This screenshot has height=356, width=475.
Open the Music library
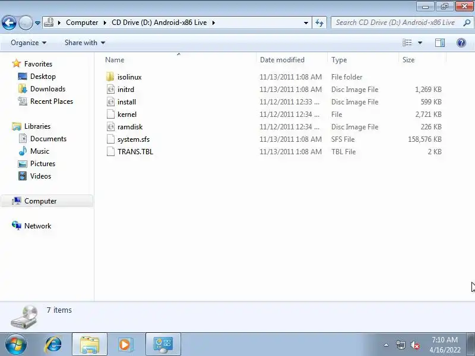39,151
